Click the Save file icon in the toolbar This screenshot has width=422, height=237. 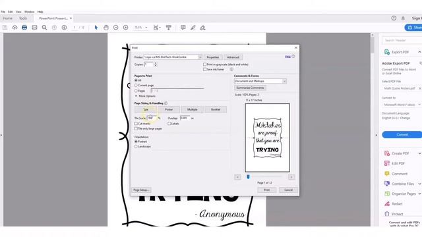(5, 28)
